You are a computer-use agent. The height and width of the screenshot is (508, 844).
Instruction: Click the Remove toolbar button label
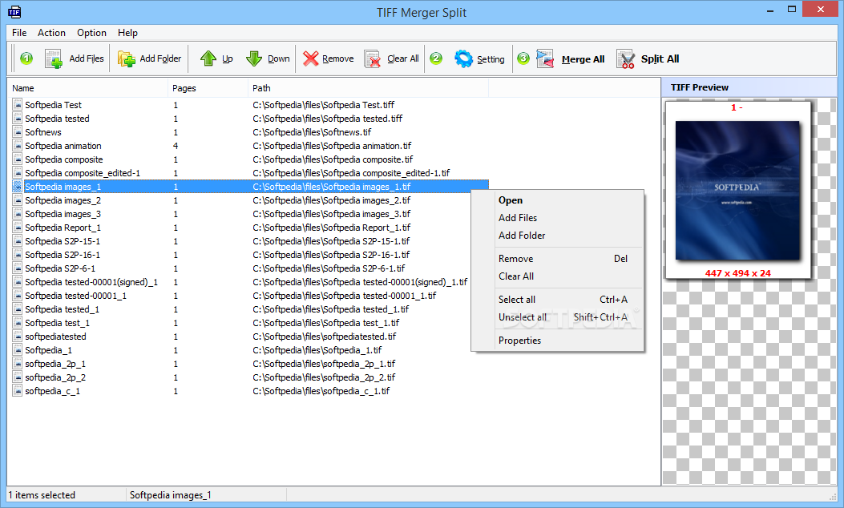tap(338, 58)
